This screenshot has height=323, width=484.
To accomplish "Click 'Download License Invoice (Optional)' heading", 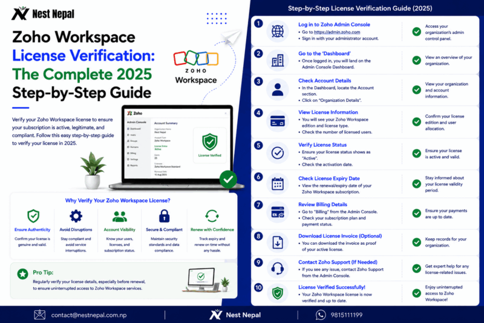I will tap(340, 236).
